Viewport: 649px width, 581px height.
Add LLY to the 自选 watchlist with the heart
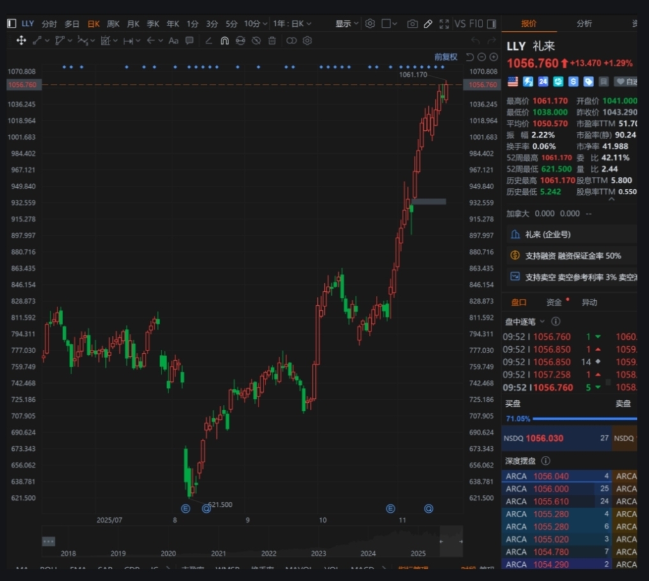click(x=625, y=82)
